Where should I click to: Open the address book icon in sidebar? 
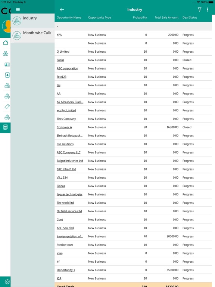[7, 75]
